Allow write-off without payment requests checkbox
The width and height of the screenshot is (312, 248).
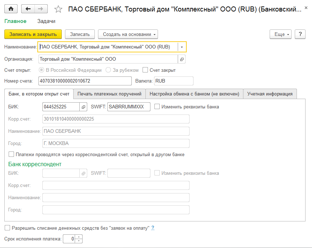[x=8, y=228]
